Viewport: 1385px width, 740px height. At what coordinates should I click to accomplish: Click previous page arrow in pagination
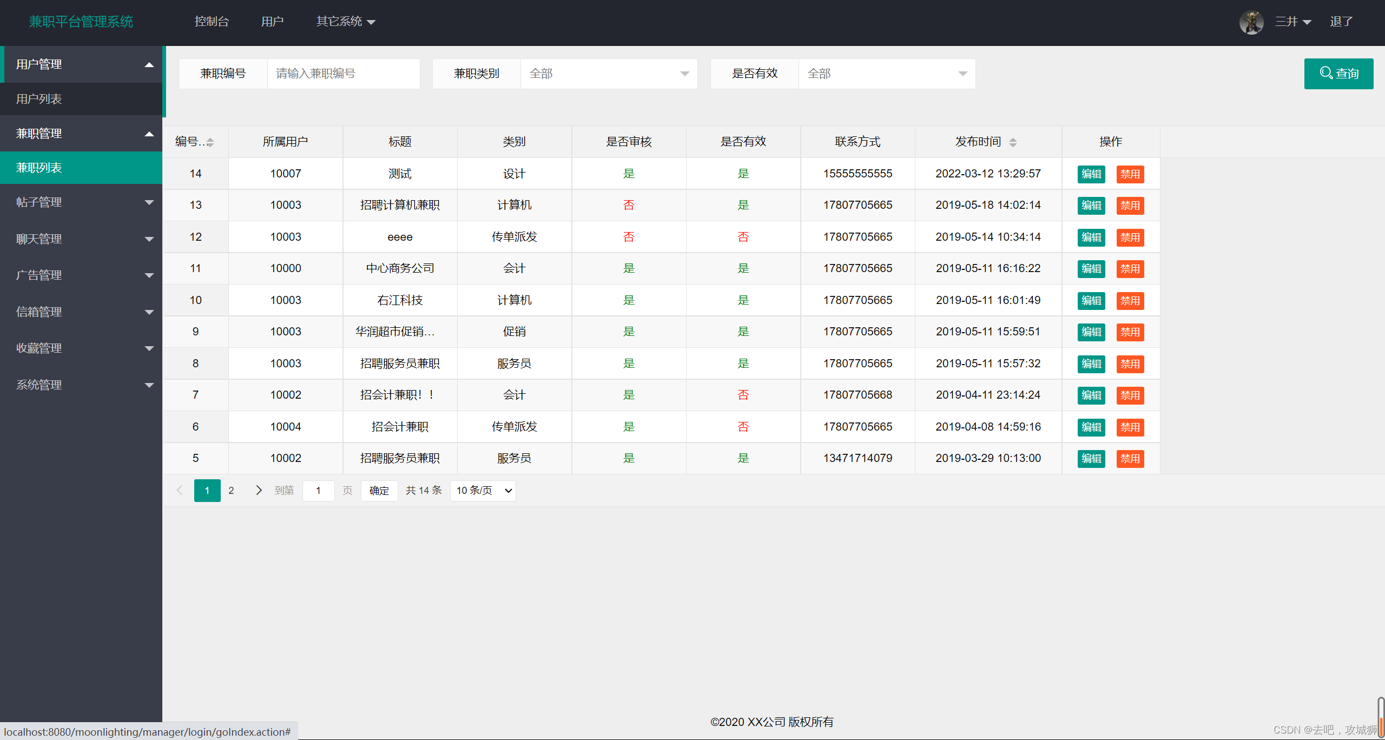[x=180, y=490]
